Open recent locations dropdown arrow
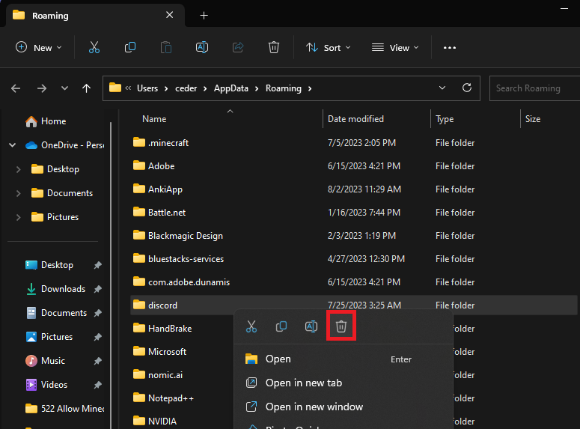 pyautogui.click(x=64, y=88)
